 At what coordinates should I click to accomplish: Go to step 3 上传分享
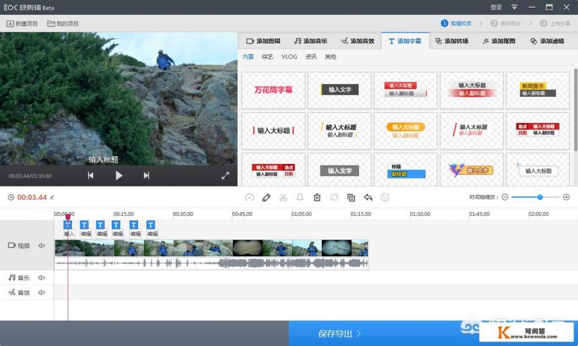(555, 23)
